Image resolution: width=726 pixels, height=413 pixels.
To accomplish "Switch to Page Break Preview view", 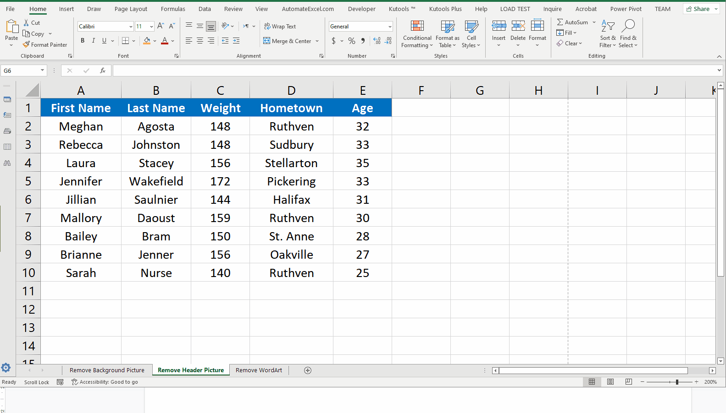I will click(x=628, y=382).
